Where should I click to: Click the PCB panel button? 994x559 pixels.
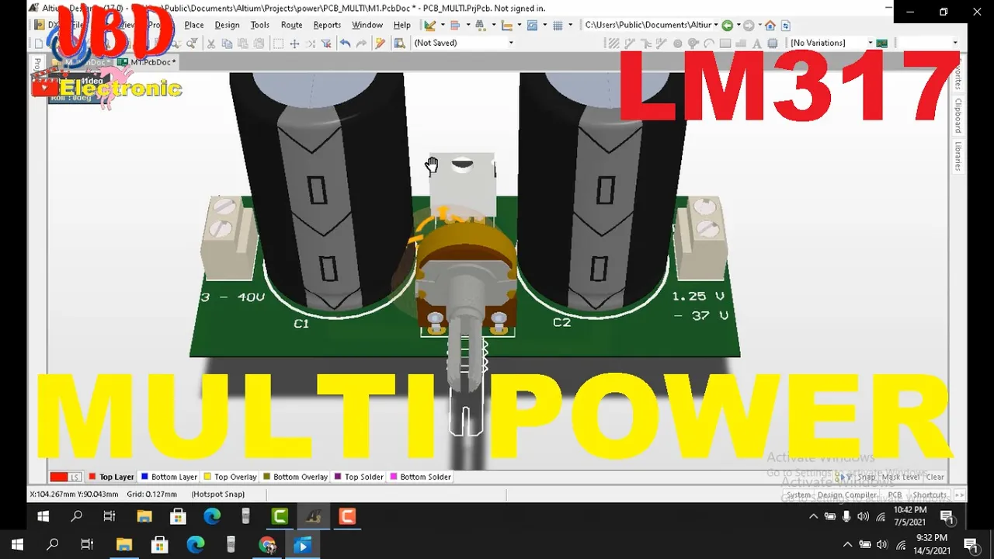[895, 495]
